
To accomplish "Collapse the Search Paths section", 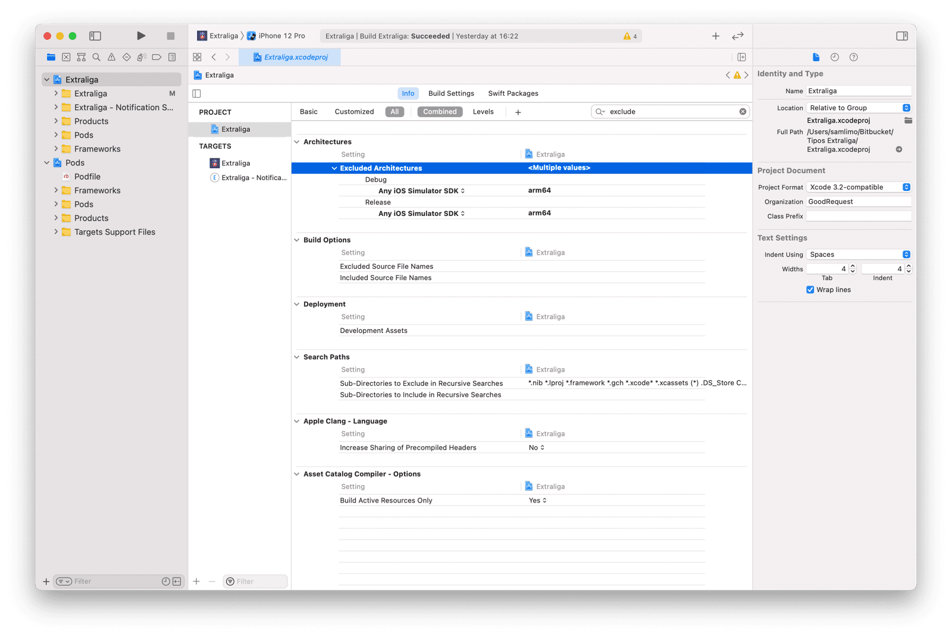I will pyautogui.click(x=297, y=357).
